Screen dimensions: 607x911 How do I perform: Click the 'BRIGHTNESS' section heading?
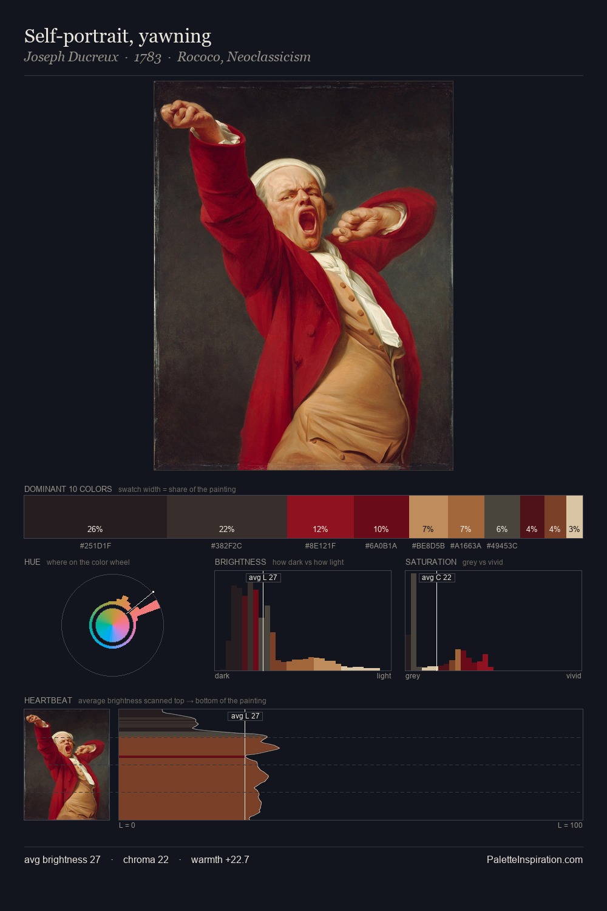(240, 562)
